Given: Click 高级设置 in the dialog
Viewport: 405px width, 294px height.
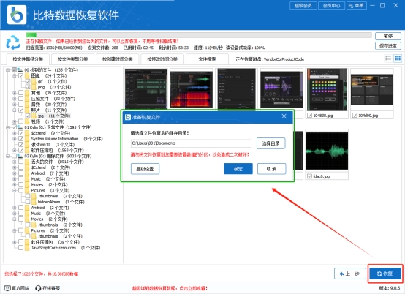Looking at the screenshot, I should coord(145,169).
